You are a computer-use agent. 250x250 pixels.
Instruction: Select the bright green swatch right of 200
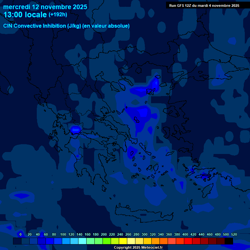(x=107, y=241)
